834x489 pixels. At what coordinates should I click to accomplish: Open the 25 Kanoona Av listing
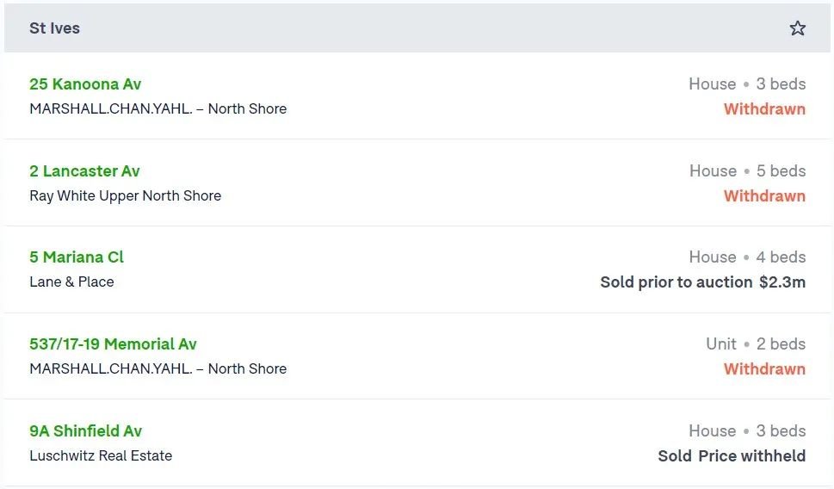(85, 84)
